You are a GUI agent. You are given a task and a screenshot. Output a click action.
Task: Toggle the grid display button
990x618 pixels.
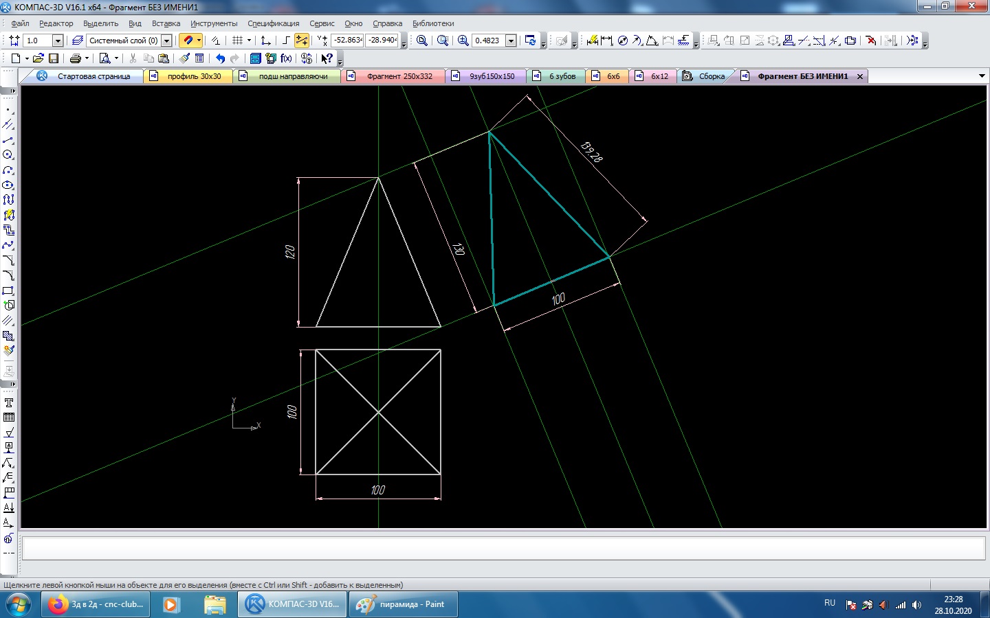click(238, 41)
